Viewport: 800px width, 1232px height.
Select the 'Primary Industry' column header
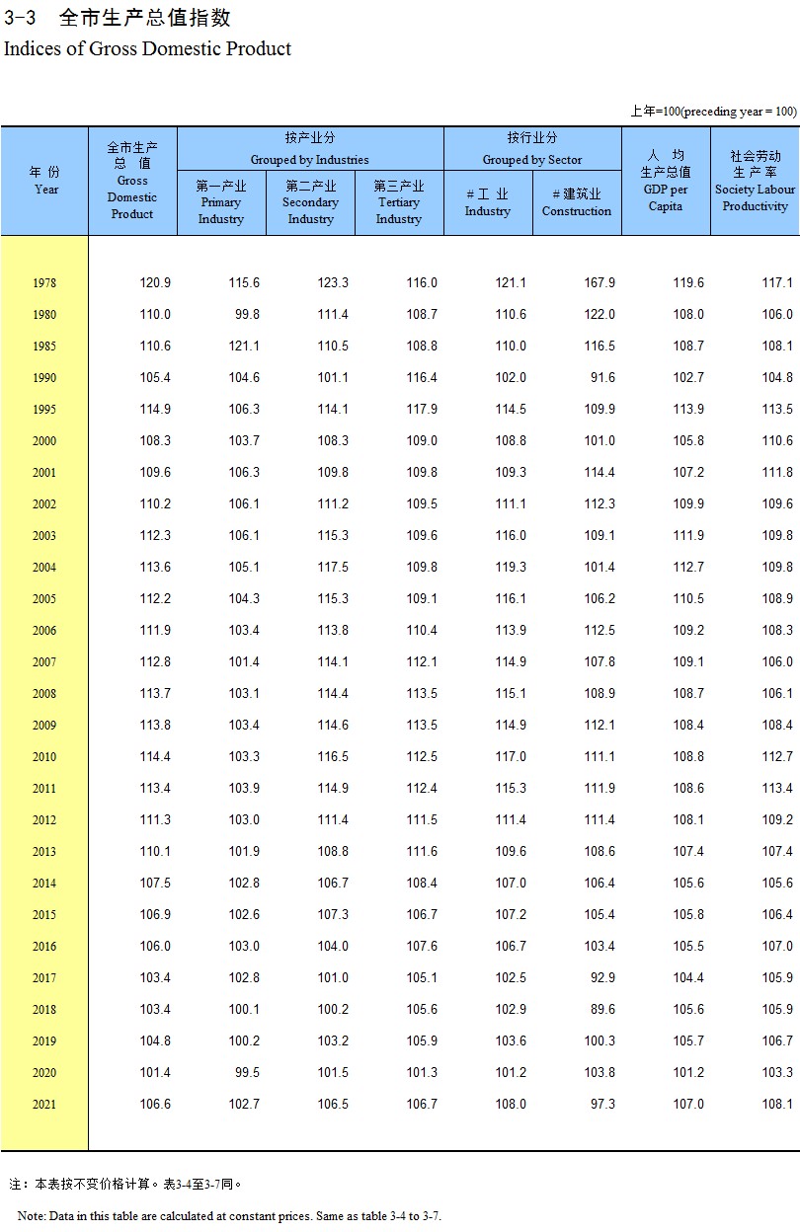[x=221, y=202]
